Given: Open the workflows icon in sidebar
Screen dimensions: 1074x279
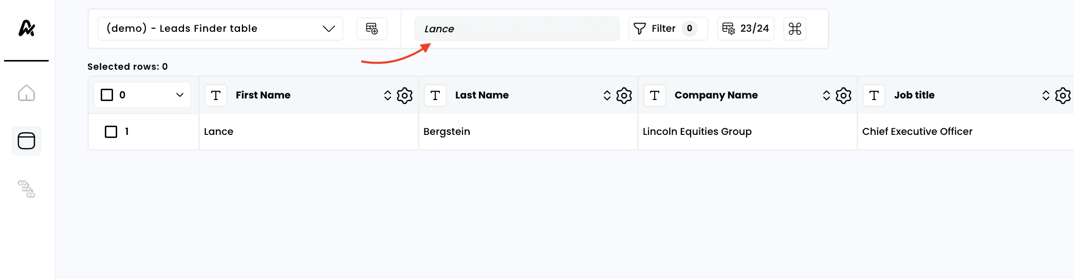Looking at the screenshot, I should coord(26,189).
